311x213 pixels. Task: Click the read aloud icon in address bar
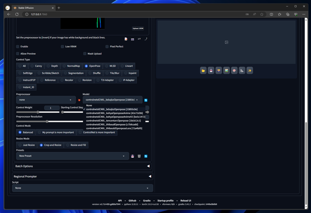(x=254, y=14)
